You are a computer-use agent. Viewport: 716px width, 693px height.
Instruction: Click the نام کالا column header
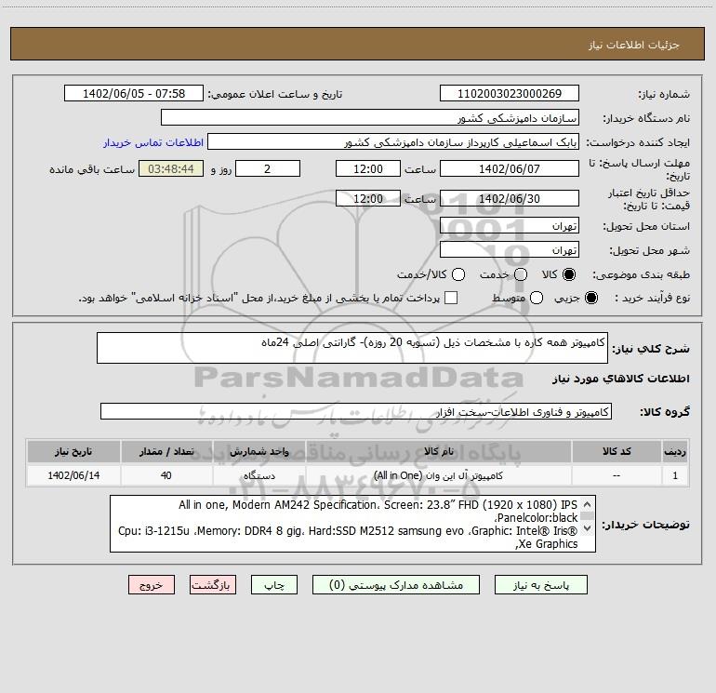pos(438,451)
